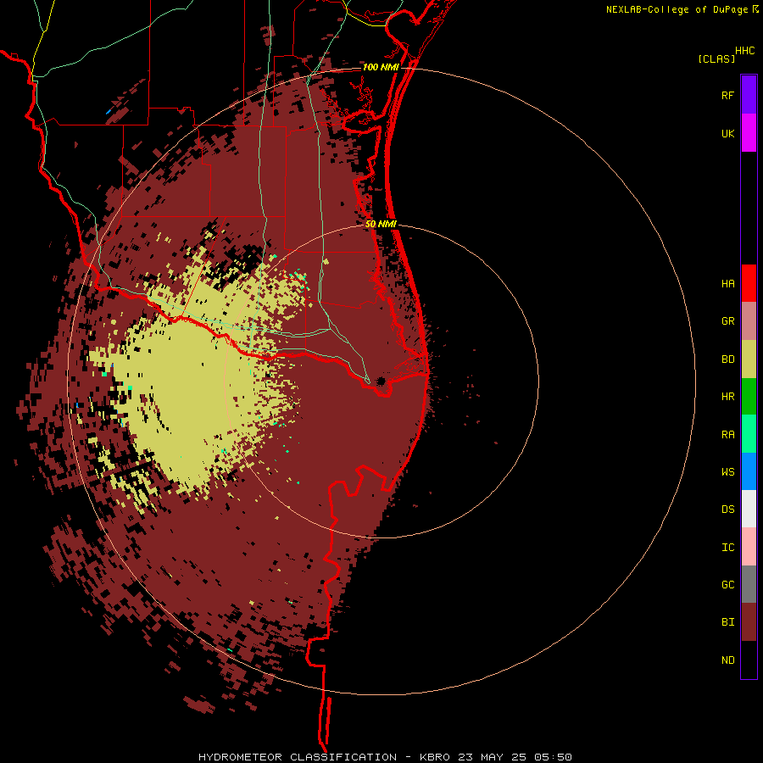The image size is (763, 763).
Task: Click the HR legend label text
Action: pyautogui.click(x=727, y=397)
